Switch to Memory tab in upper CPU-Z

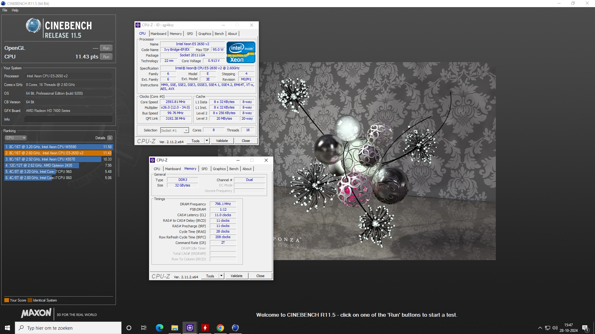[176, 34]
